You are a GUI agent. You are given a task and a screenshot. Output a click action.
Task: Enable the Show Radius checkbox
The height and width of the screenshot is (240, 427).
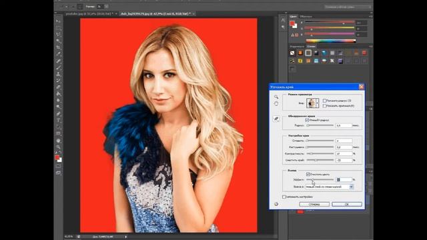tap(325, 101)
